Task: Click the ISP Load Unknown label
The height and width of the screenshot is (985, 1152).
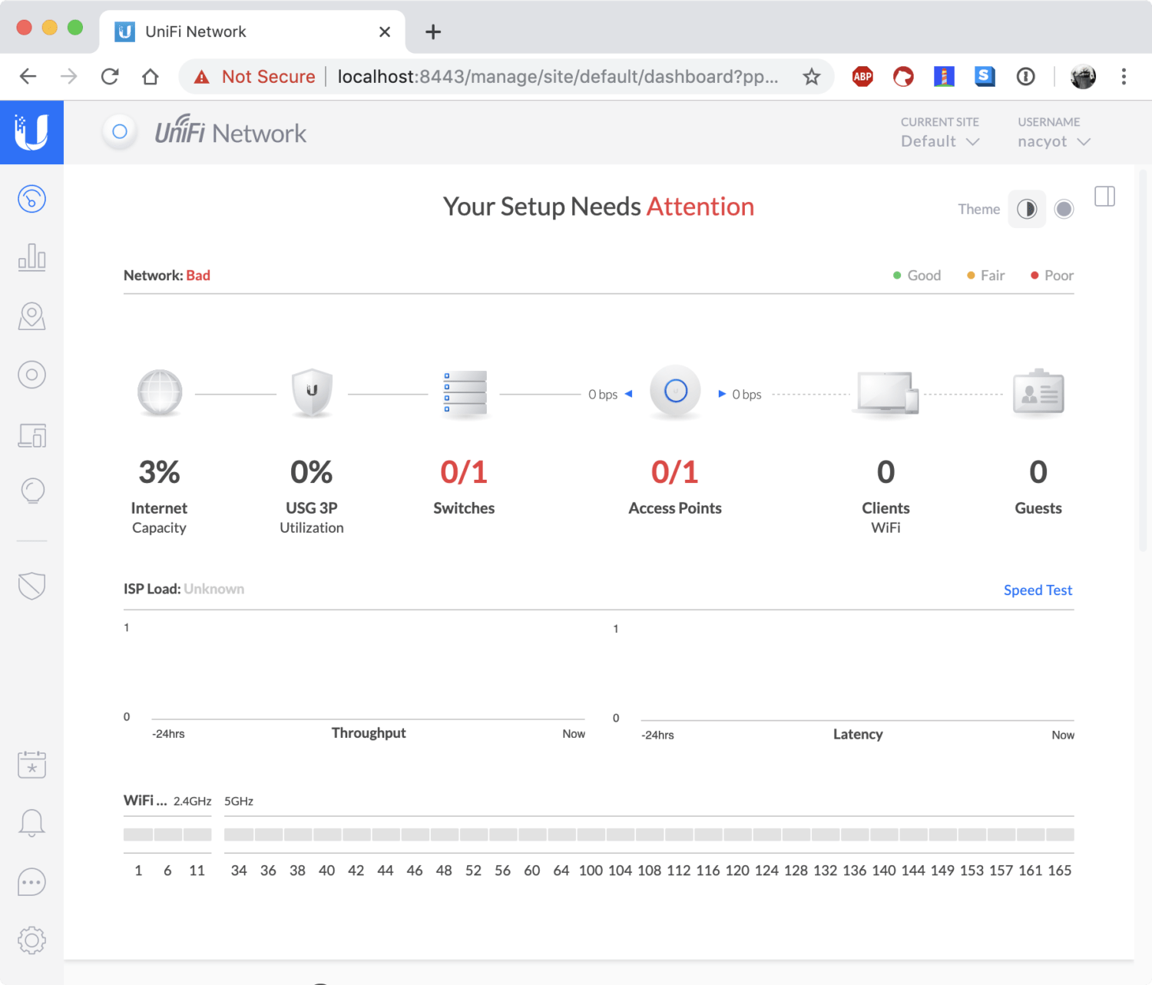Action: click(x=184, y=589)
